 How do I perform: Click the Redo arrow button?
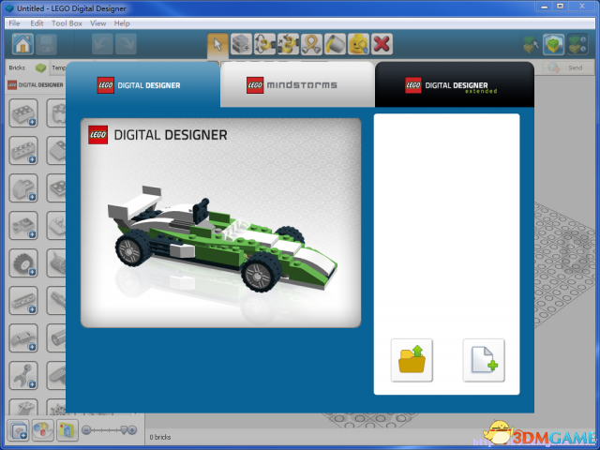pos(126,44)
